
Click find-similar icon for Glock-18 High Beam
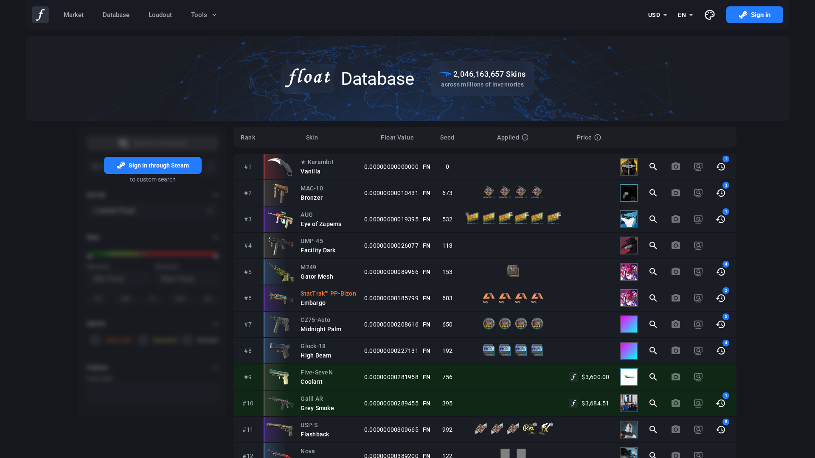click(698, 351)
